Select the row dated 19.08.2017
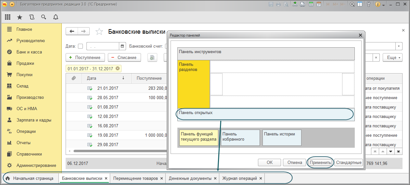The height and width of the screenshot is (185, 410). 116,135
